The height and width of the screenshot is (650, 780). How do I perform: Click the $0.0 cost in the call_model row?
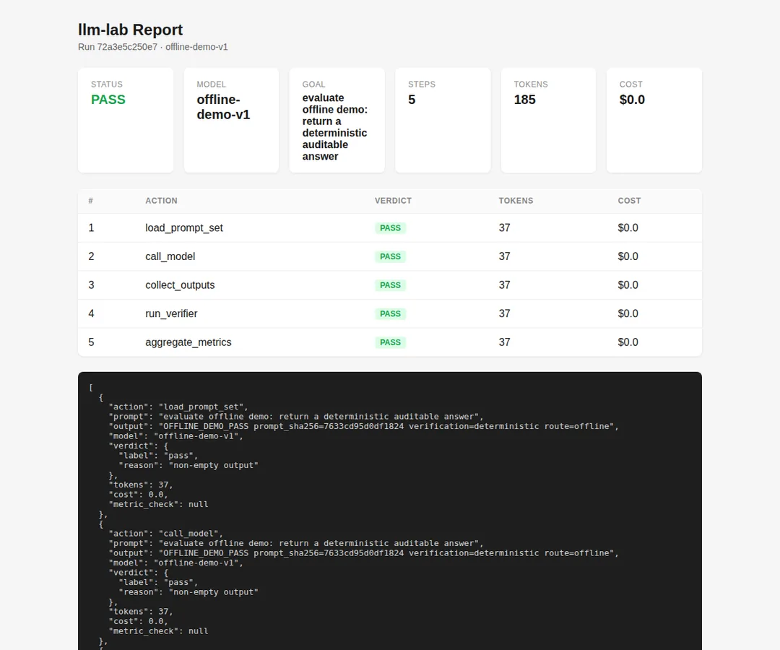[628, 256]
